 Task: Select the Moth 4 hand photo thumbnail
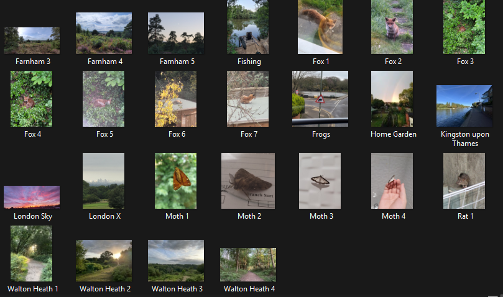(x=392, y=181)
